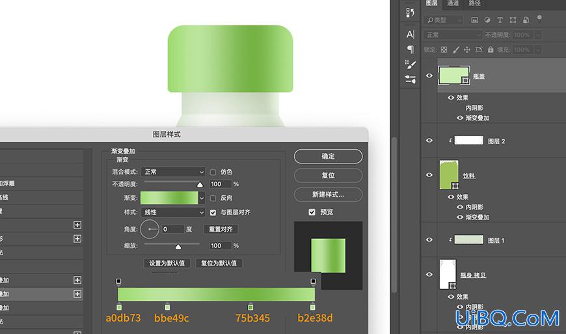Click the 缩放 scale slider handle

tap(178, 247)
